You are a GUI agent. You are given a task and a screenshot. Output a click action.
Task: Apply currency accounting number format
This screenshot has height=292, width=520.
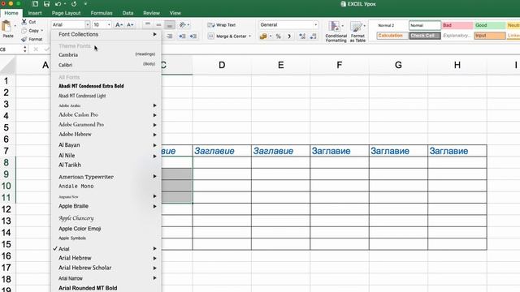[x=263, y=36]
